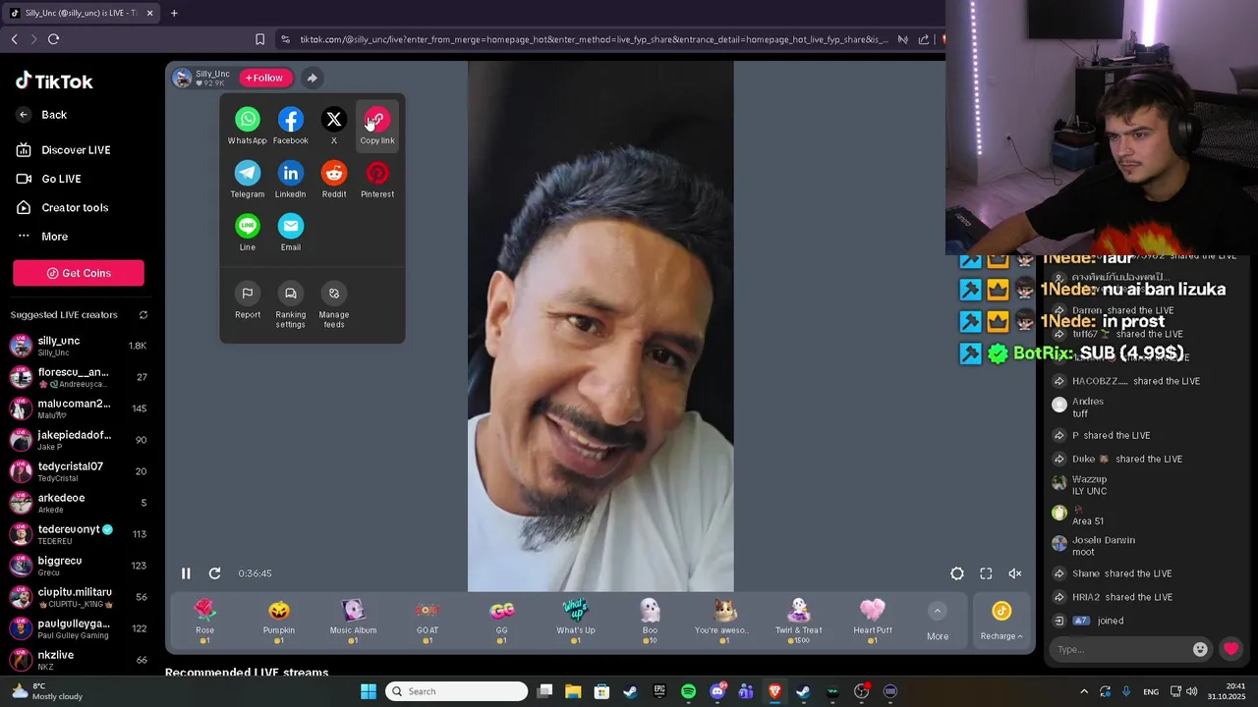The width and height of the screenshot is (1258, 707).
Task: Open Ranking settings
Action: [x=291, y=305]
